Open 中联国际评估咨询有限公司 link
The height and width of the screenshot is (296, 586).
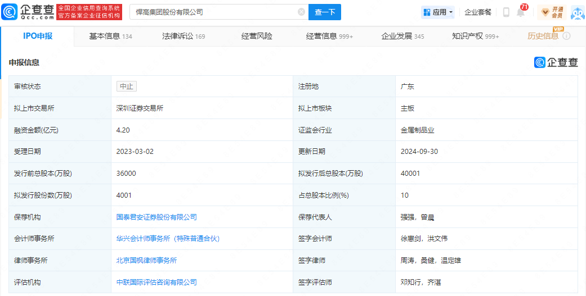pyautogui.click(x=156, y=282)
